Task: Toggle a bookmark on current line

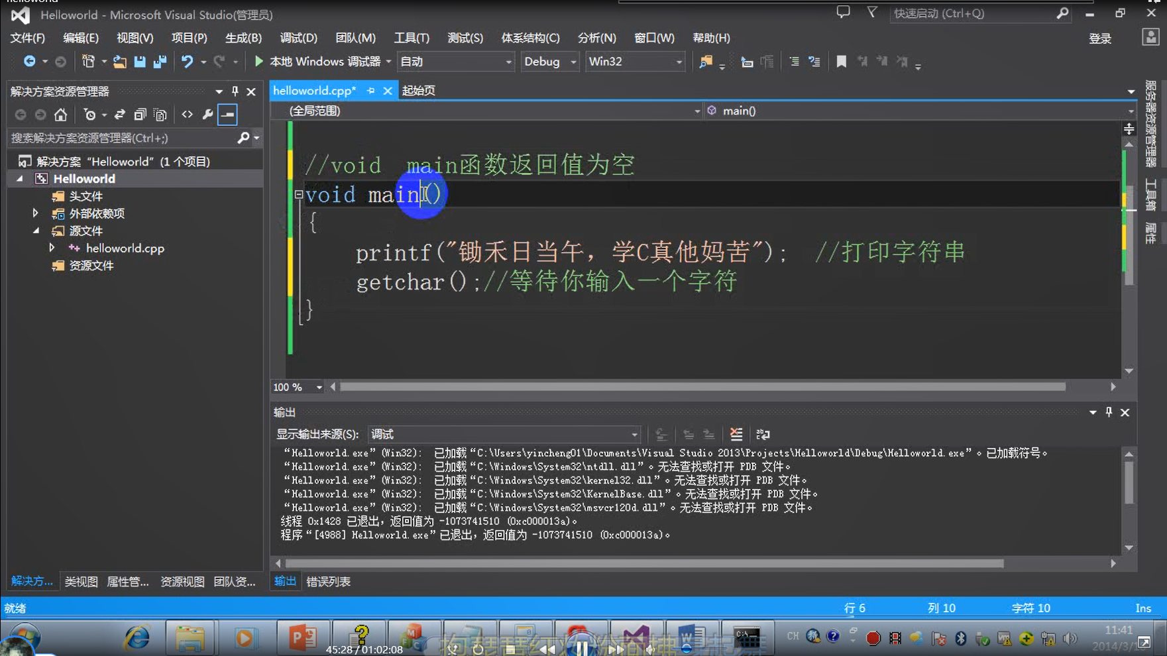Action: [841, 62]
